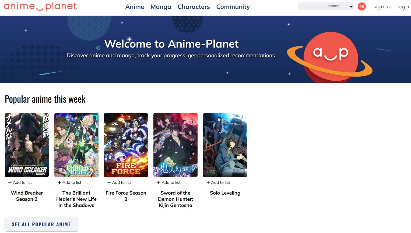The height and width of the screenshot is (233, 411).
Task: Select the Brilliant Healer's poster thumbnail
Action: click(76, 145)
